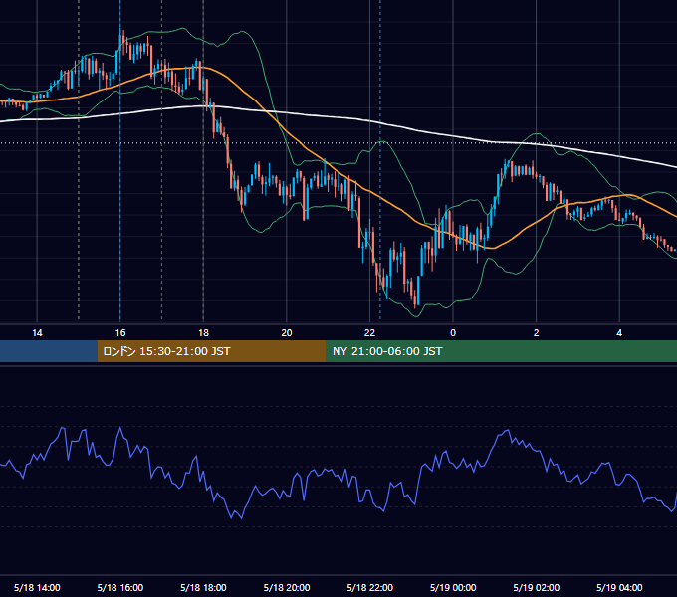This screenshot has width=677, height=597.
Task: Click the 5/18 20:00 time label
Action: 287,587
